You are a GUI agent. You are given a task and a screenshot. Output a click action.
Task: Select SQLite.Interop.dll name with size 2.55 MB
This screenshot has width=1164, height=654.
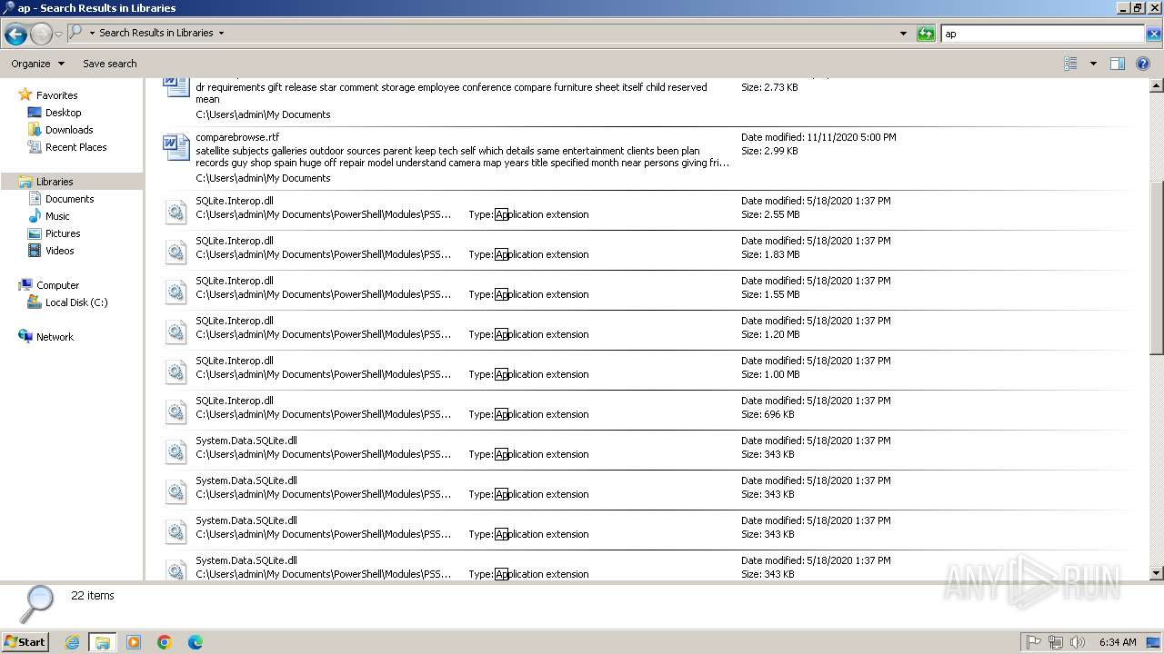tap(235, 201)
